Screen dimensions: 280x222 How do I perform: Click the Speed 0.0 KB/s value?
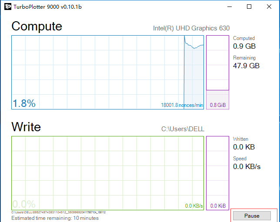247,167
